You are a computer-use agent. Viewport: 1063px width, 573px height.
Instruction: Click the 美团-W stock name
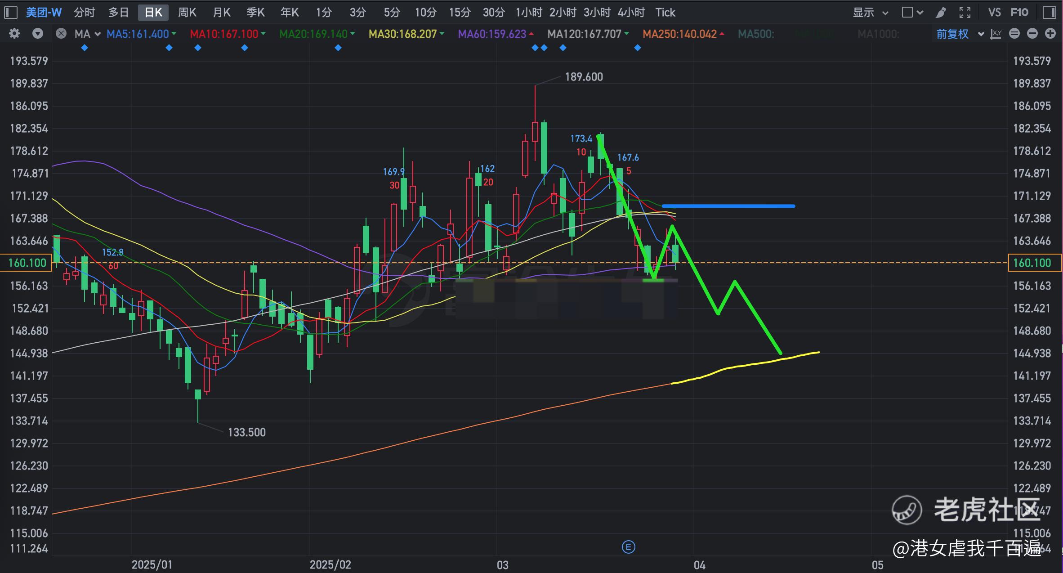pyautogui.click(x=44, y=13)
